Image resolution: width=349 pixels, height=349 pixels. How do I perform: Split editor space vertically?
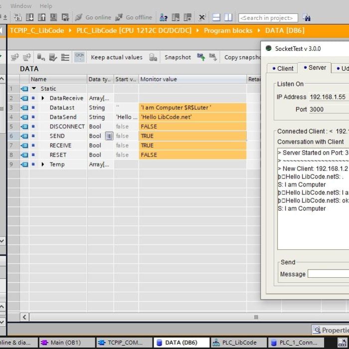point(228,17)
